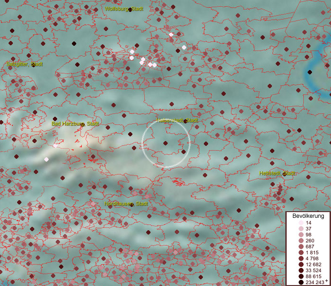Screen dimensions: 331x286
Task: Click legend value 33 524
Action: [313, 270]
